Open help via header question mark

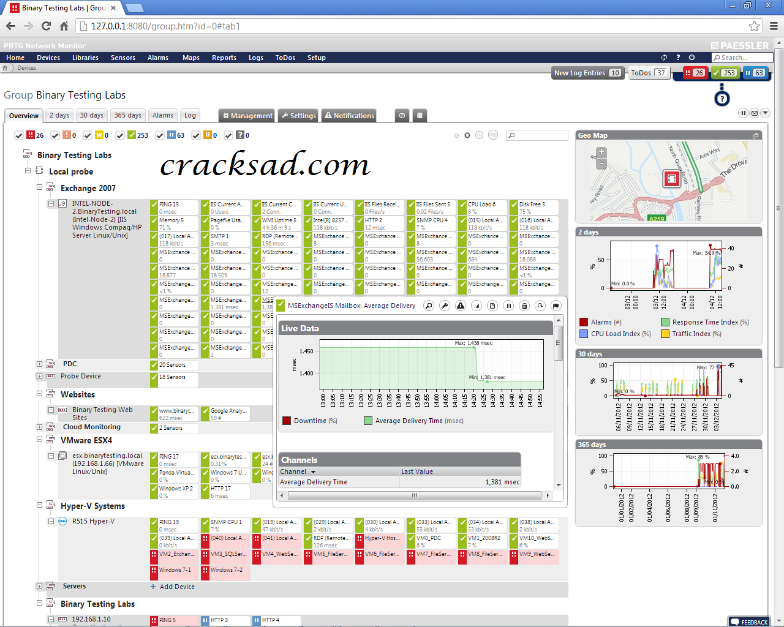[x=678, y=58]
